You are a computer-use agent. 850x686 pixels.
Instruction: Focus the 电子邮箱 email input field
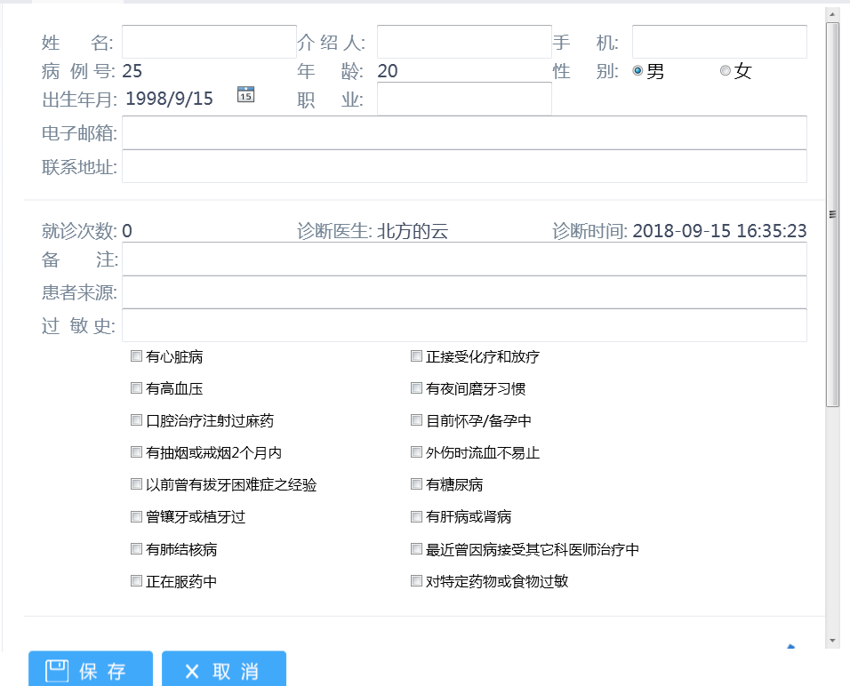tap(464, 132)
